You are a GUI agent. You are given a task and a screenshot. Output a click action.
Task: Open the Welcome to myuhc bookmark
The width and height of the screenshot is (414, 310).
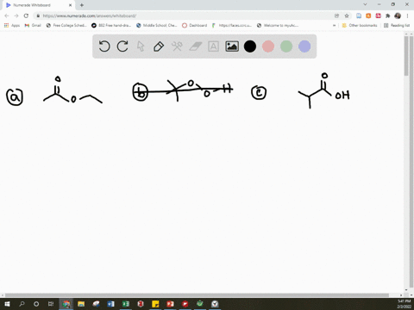[x=278, y=25]
